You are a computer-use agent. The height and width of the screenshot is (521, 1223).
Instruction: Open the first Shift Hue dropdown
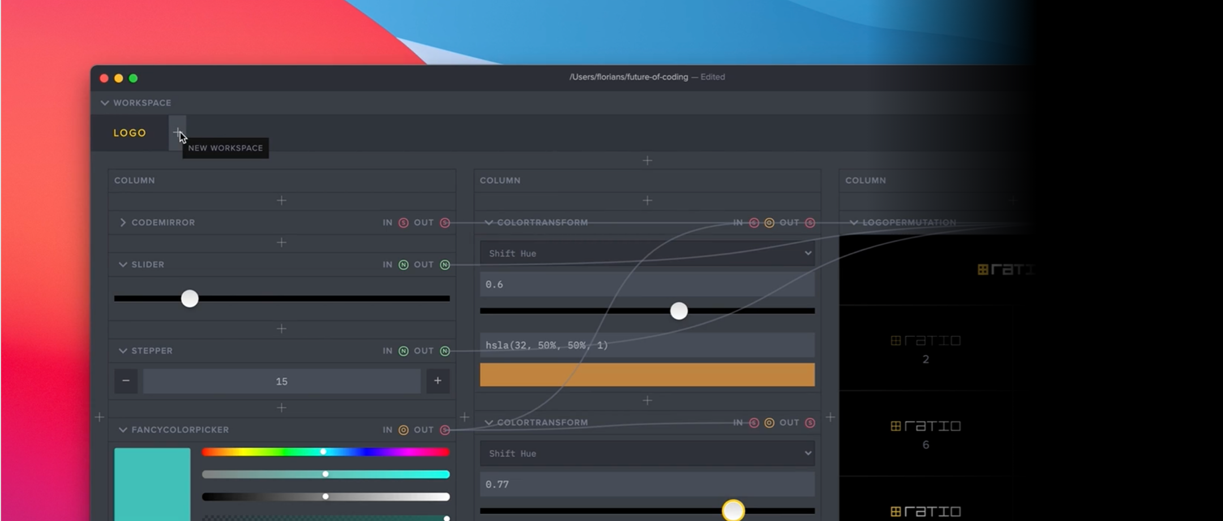(x=647, y=253)
